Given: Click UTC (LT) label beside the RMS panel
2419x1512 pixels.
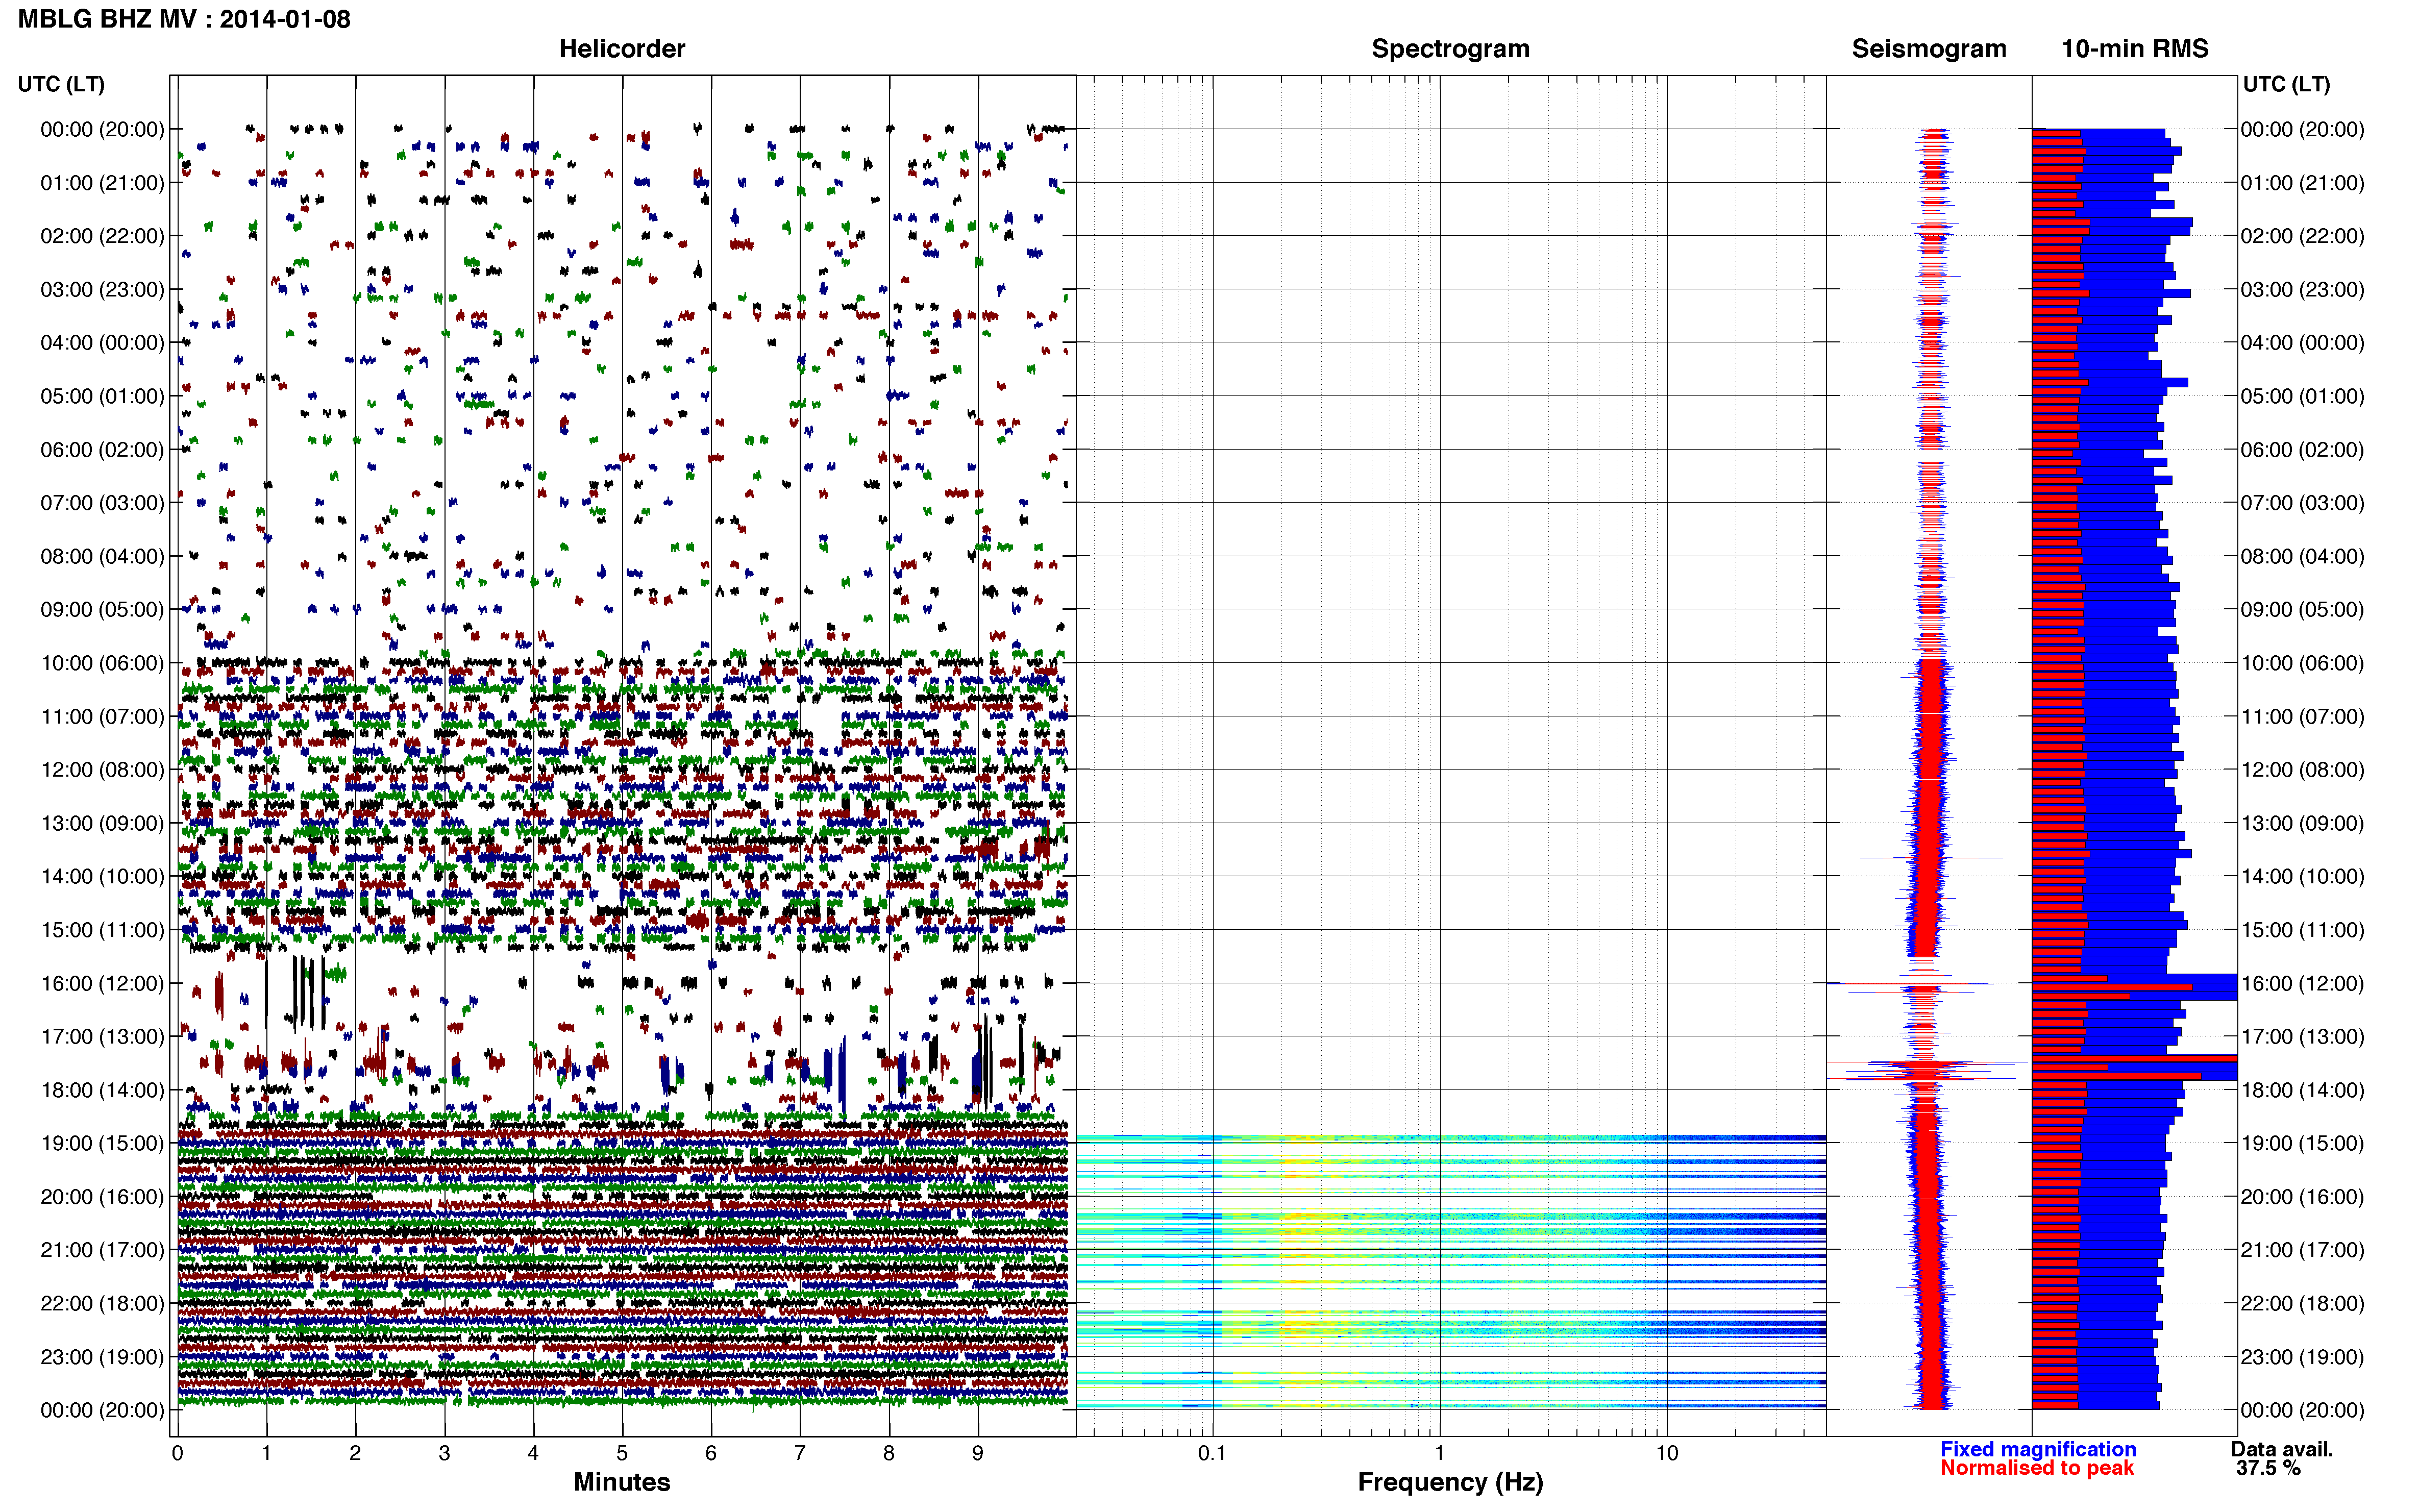Looking at the screenshot, I should click(x=2286, y=84).
